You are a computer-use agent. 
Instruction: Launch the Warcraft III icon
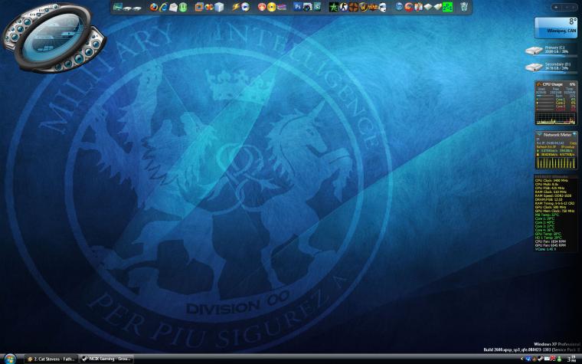click(x=373, y=7)
